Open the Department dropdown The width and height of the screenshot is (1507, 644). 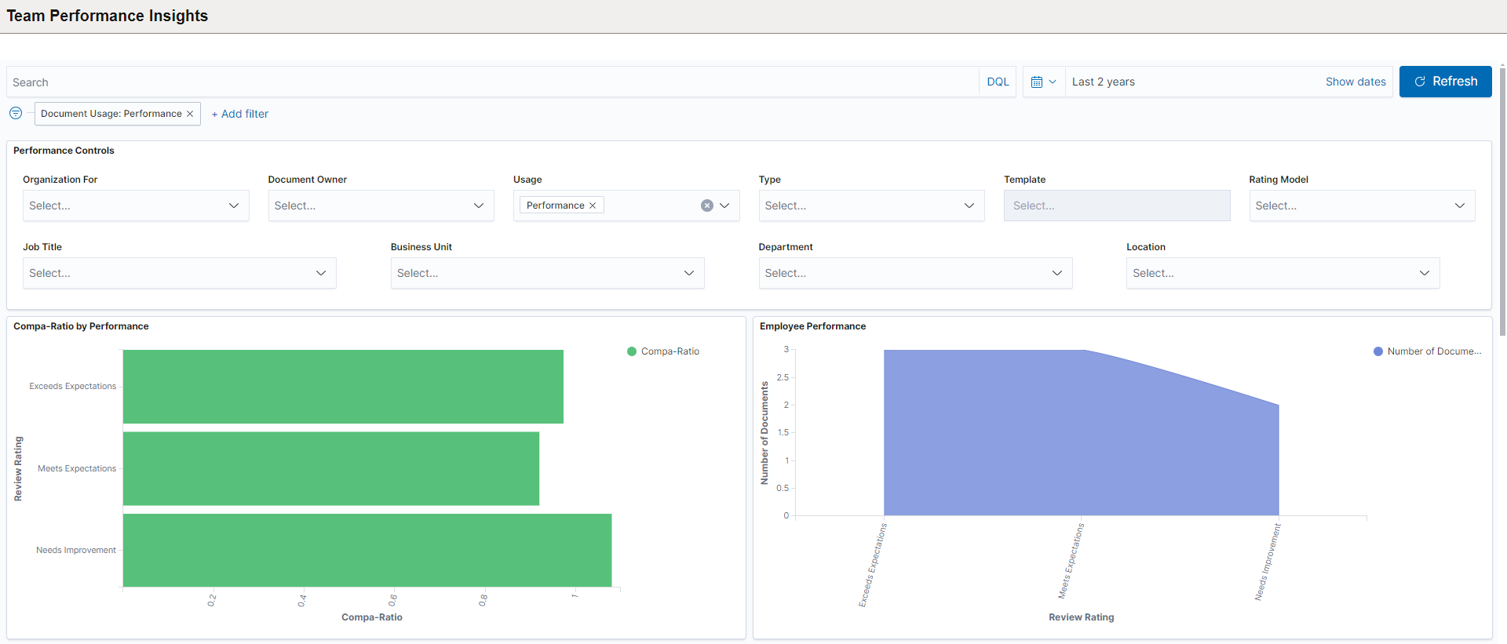[915, 273]
